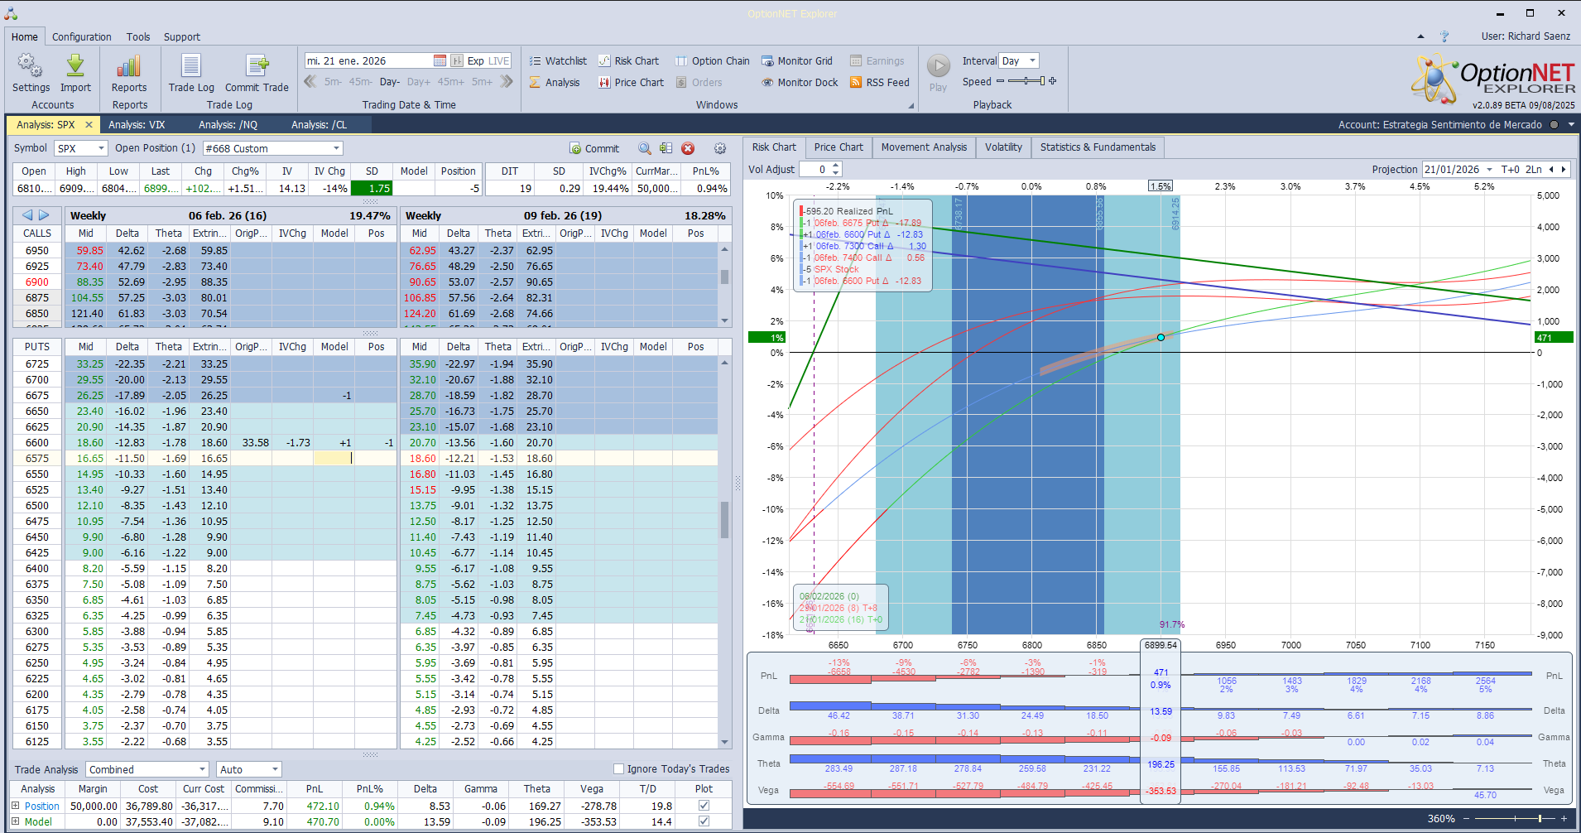Open the Risk Chart window from ribbon
This screenshot has width=1581, height=833.
[x=629, y=60]
